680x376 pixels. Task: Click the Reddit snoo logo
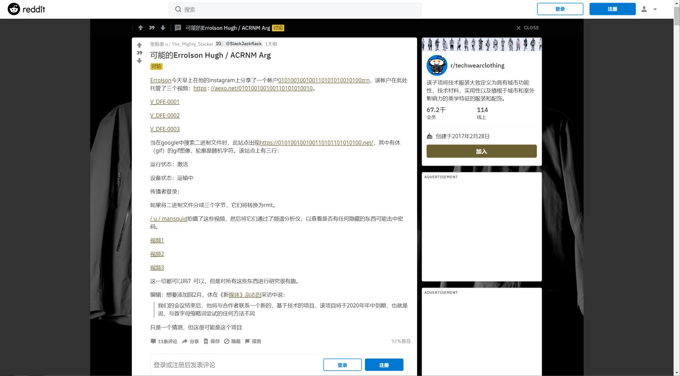coord(13,8)
